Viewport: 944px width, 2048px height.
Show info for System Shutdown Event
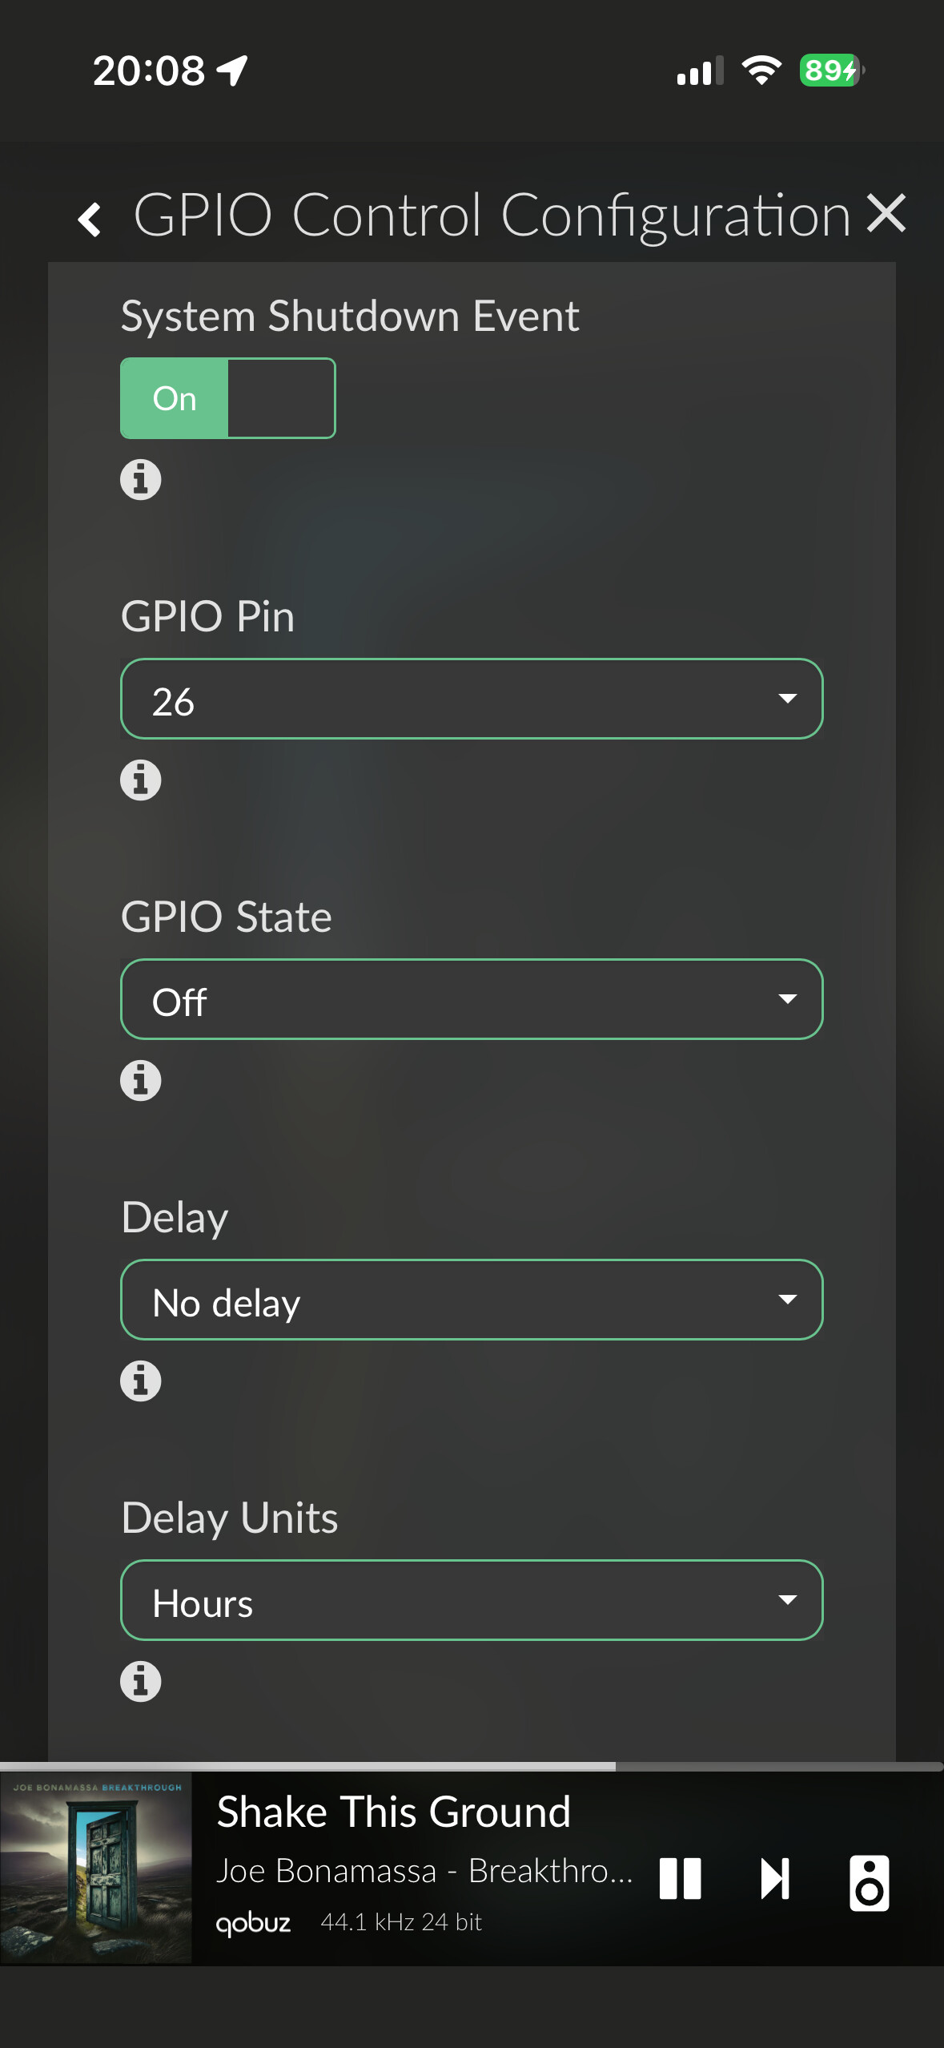pos(141,480)
